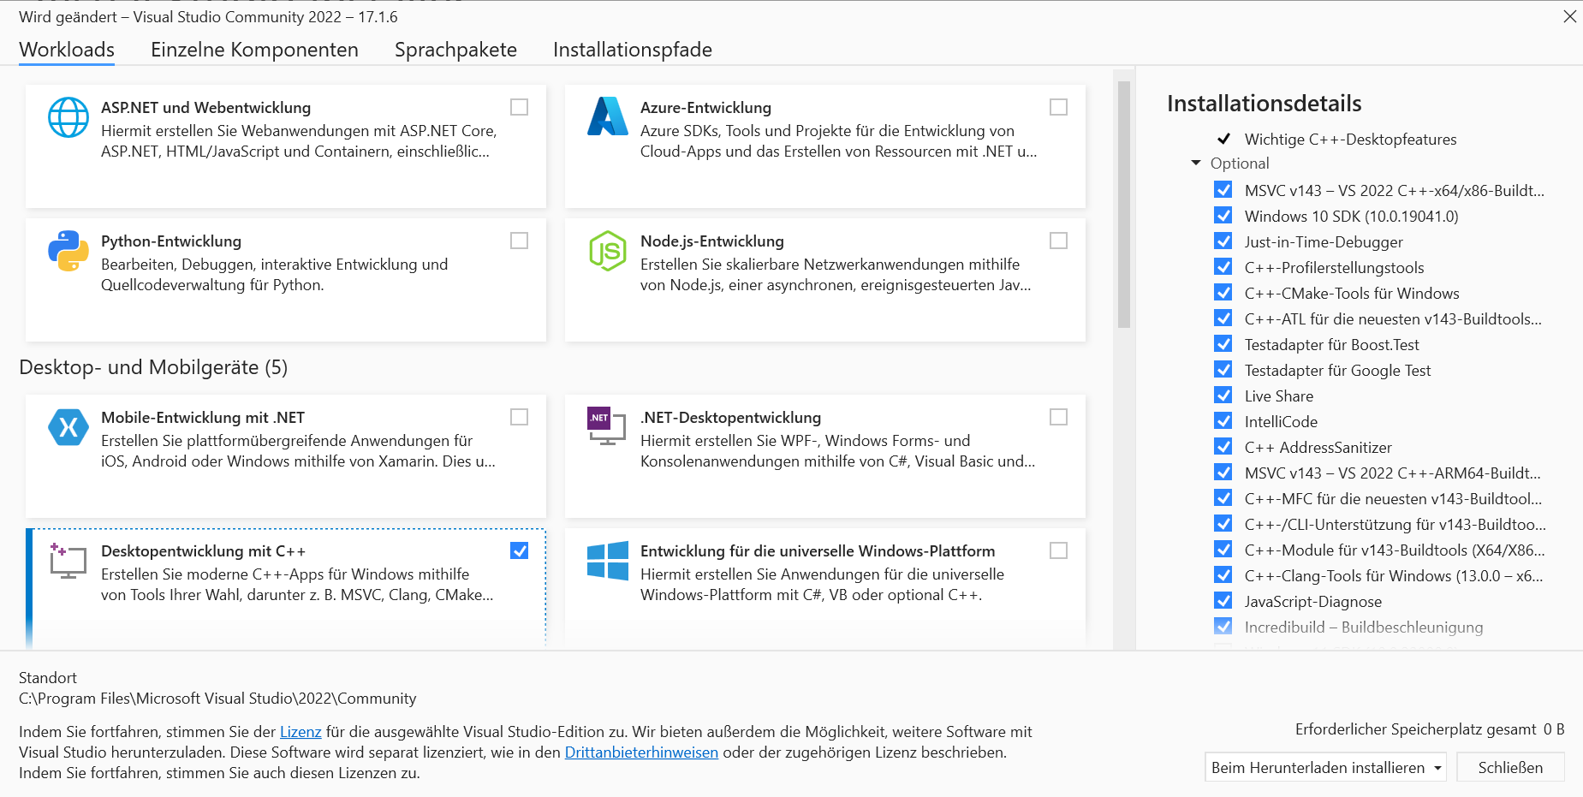The width and height of the screenshot is (1583, 797).
Task: Uncheck Windows 10 SDK (10.0.19041.0)
Action: pyautogui.click(x=1223, y=216)
